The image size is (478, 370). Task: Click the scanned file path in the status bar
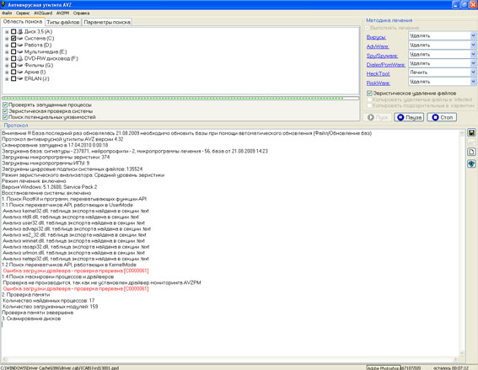(60, 367)
